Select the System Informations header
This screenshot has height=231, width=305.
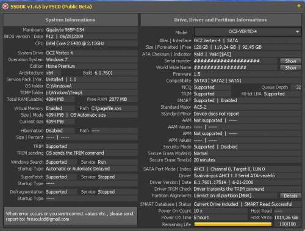70,20
